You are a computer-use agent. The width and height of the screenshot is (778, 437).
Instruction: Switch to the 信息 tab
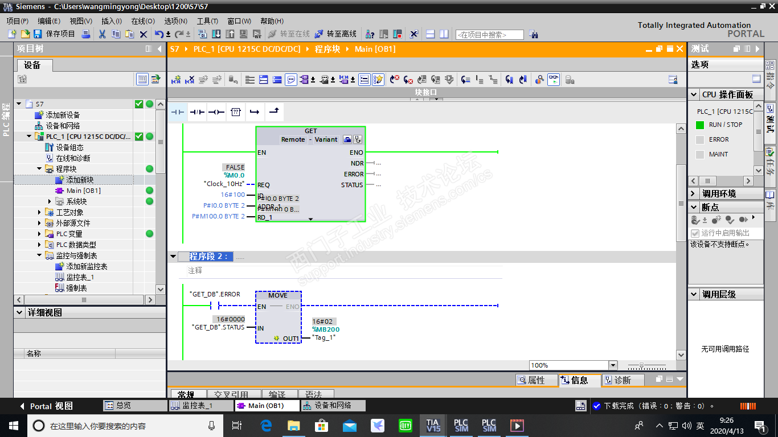[x=579, y=380]
